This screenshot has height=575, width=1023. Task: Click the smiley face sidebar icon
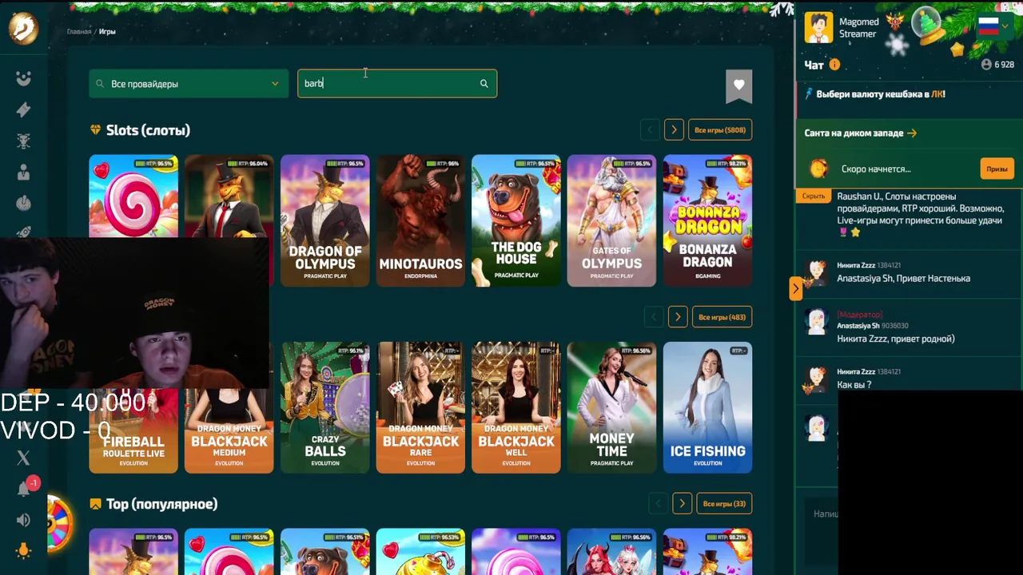[23, 78]
